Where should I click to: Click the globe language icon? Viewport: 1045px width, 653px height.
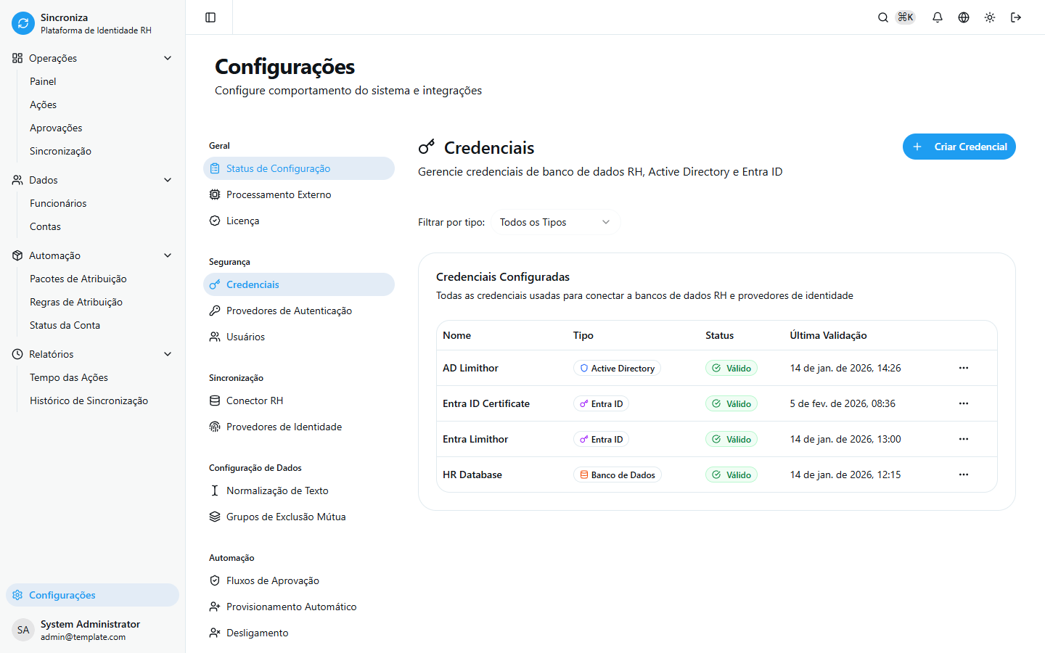[x=963, y=17]
